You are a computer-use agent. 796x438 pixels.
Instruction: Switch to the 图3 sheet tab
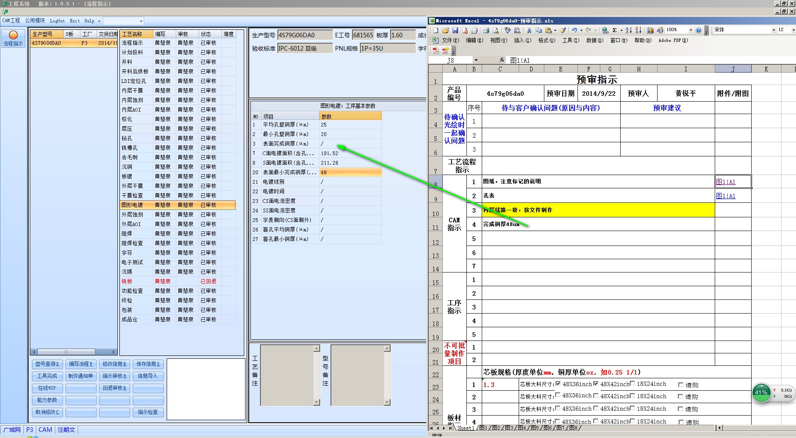(x=509, y=428)
